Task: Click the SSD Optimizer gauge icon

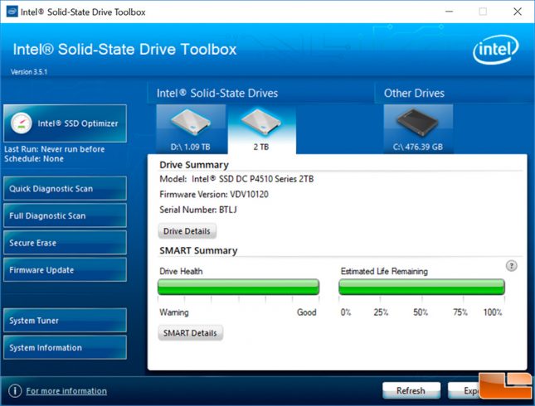Action: (x=22, y=123)
